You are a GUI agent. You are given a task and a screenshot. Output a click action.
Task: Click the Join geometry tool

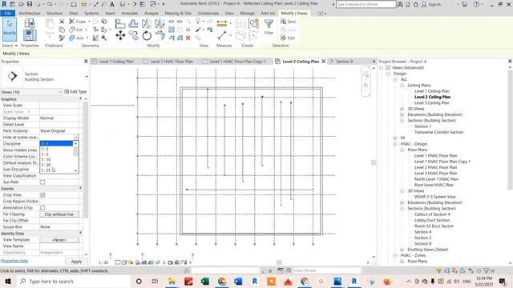coord(77,38)
